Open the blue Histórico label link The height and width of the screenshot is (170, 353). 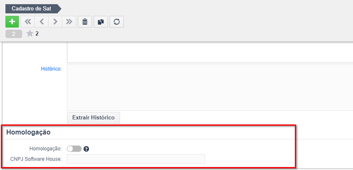point(51,69)
